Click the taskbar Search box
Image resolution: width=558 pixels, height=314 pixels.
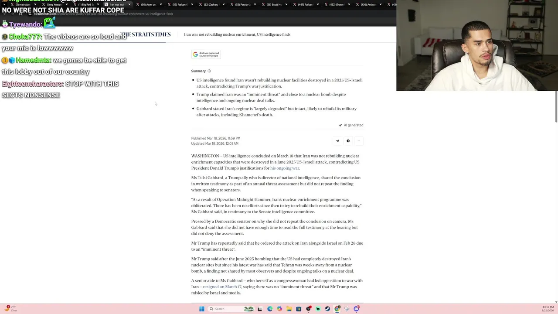click(231, 309)
